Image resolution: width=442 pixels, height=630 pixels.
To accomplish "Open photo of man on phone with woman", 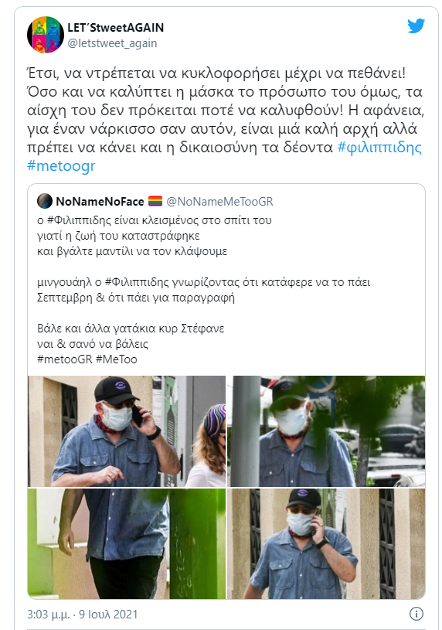I will click(x=127, y=431).
